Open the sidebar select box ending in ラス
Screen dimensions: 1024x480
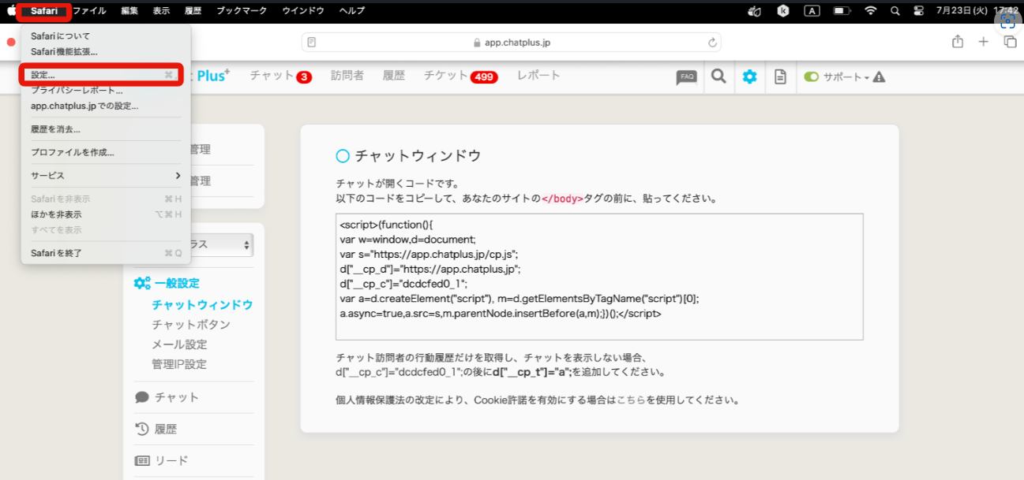222,245
